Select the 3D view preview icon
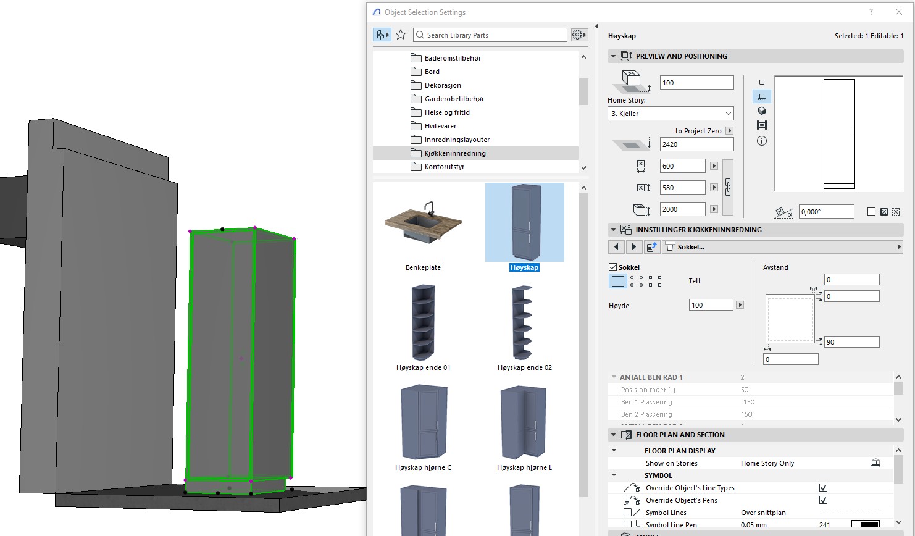The height and width of the screenshot is (536, 915). point(762,111)
